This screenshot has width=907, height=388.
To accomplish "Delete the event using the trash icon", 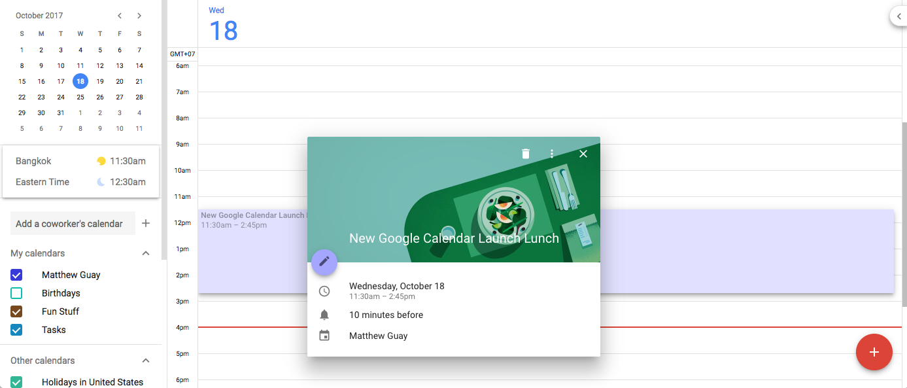I will pyautogui.click(x=526, y=154).
